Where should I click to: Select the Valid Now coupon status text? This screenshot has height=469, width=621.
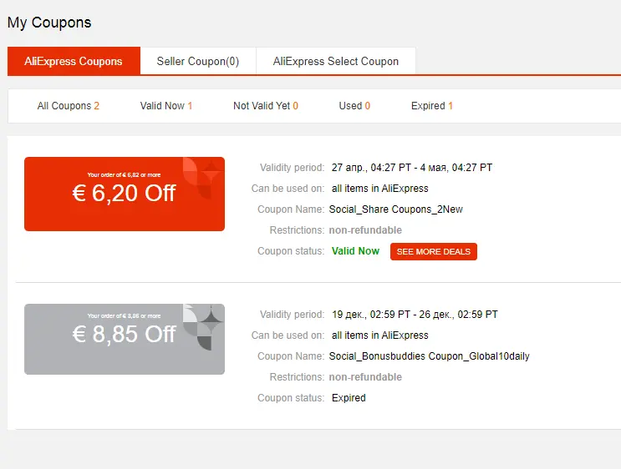356,251
